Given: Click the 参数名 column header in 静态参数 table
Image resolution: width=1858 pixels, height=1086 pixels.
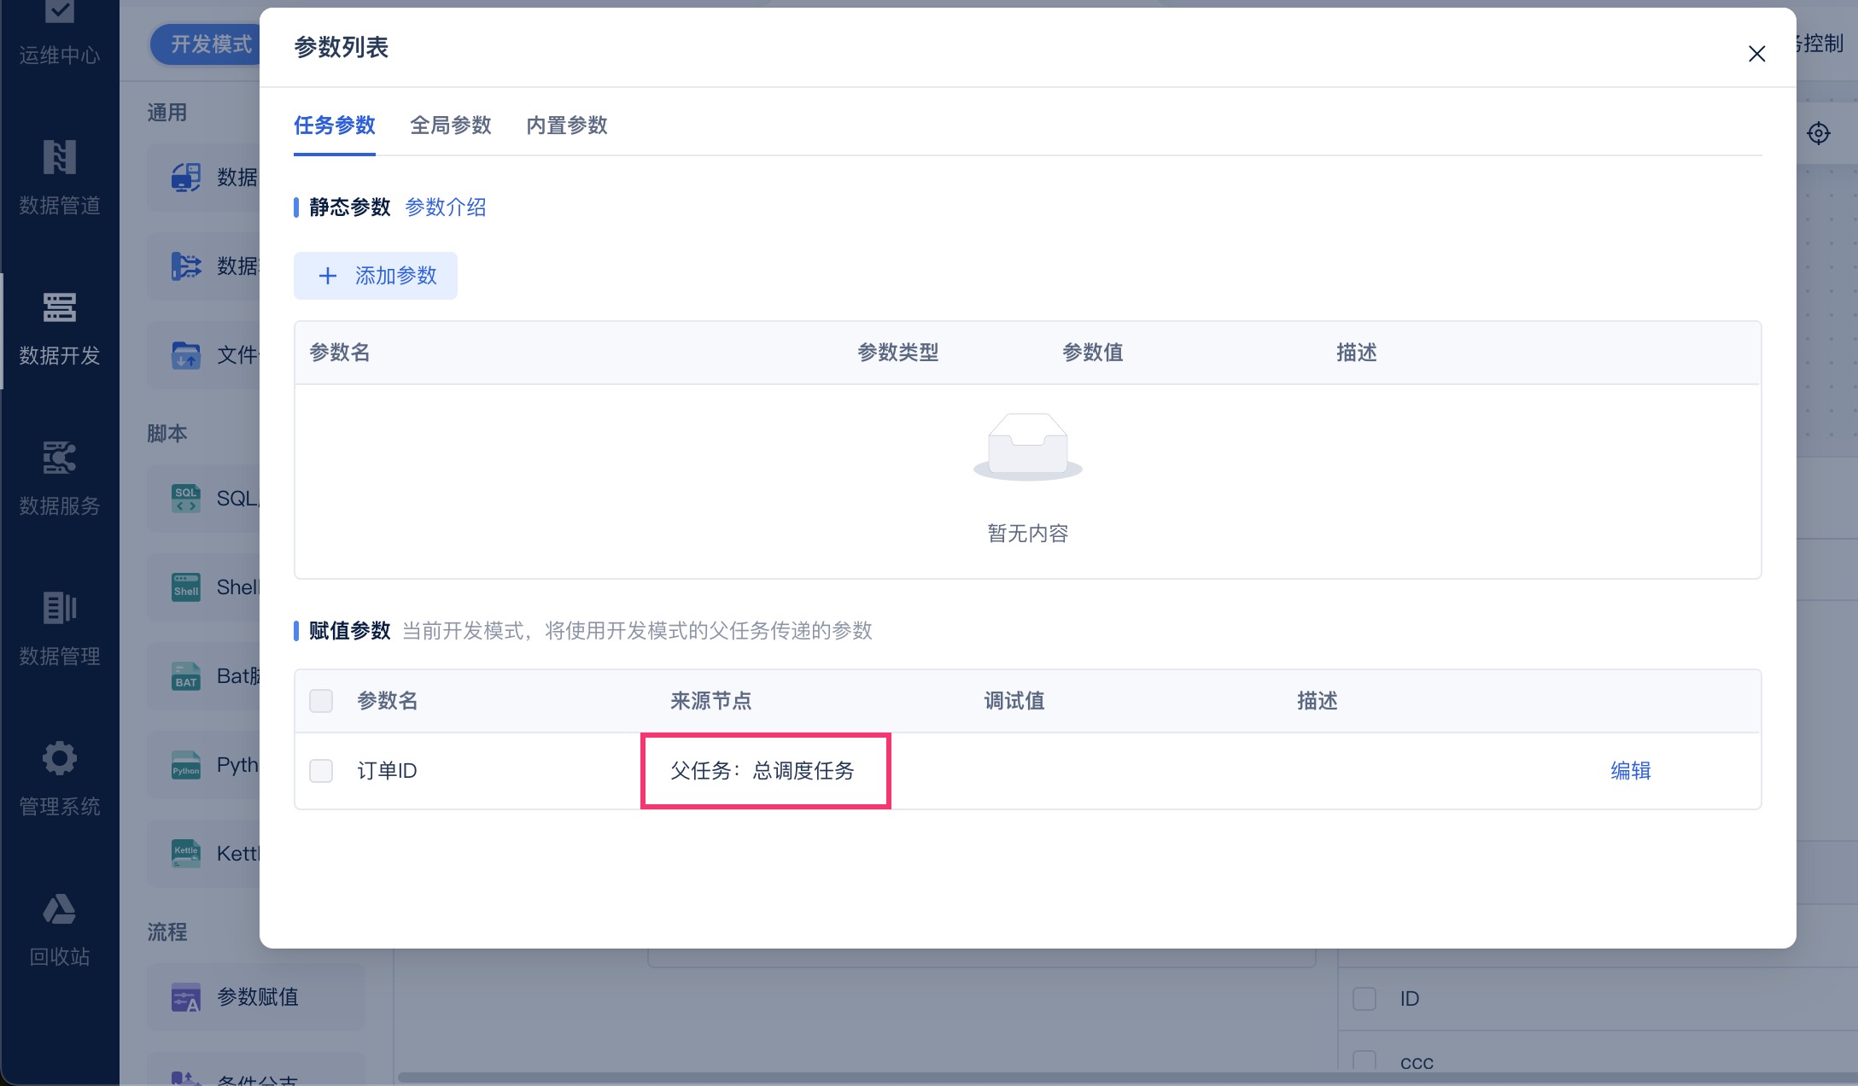Looking at the screenshot, I should 340,353.
